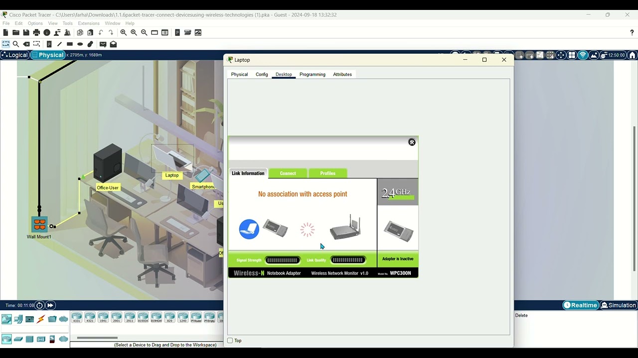The height and width of the screenshot is (358, 638).
Task: Click the Undo arrow icon
Action: pyautogui.click(x=101, y=32)
